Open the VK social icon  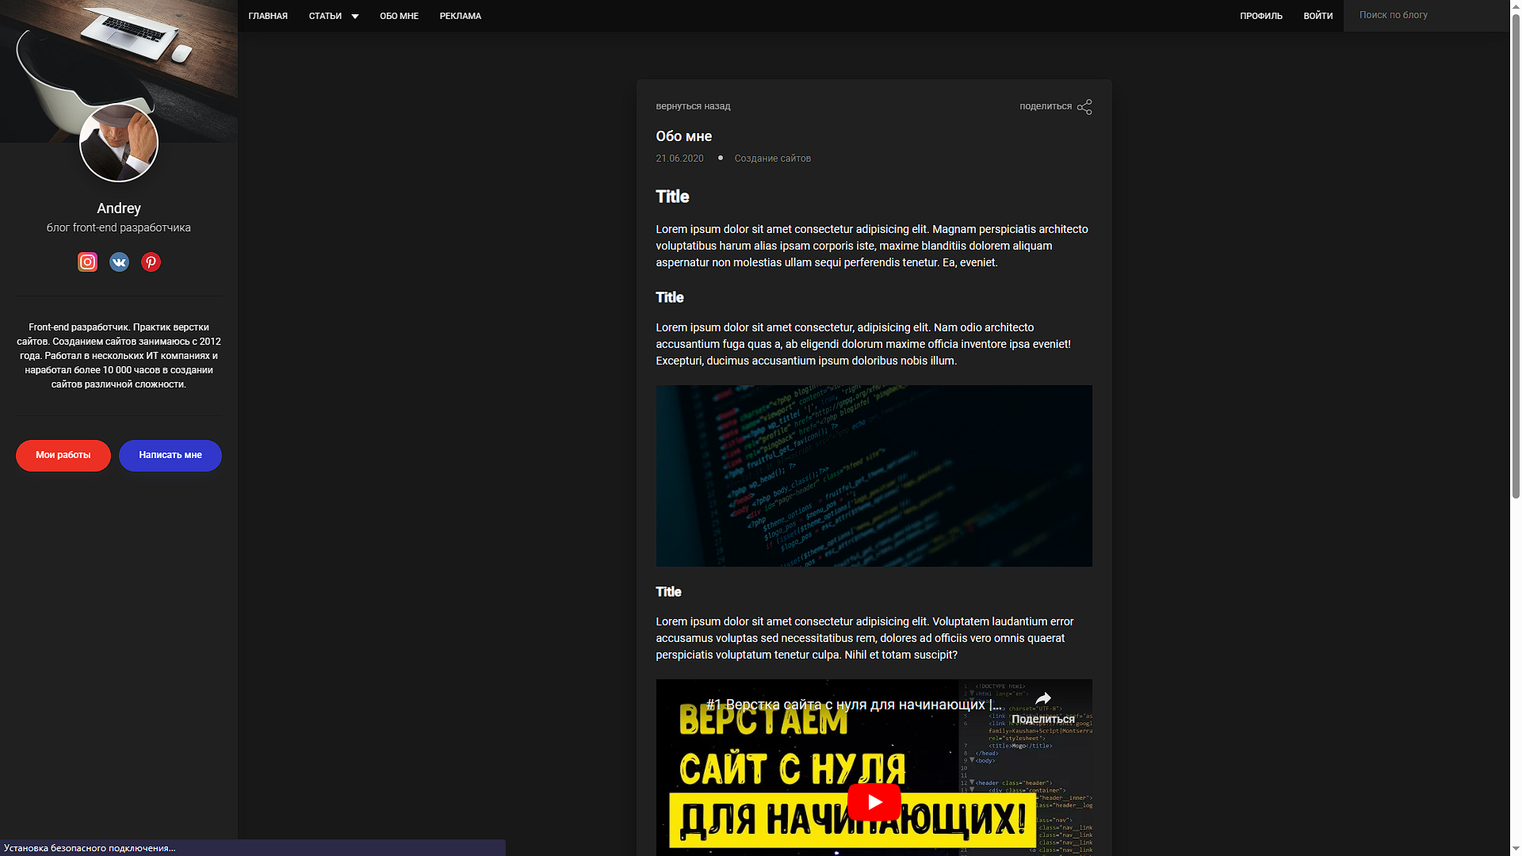(x=119, y=262)
